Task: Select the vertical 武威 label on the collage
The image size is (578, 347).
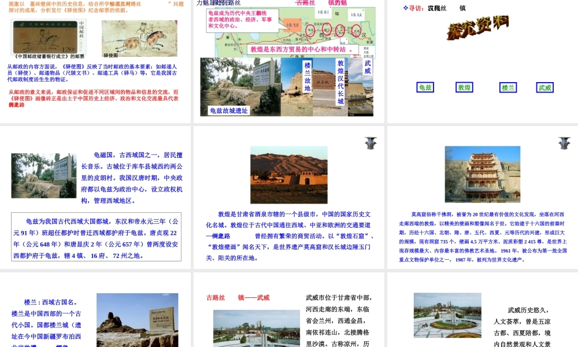Action: pyautogui.click(x=368, y=67)
